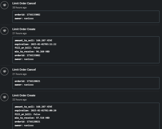
Task: Click the "22 hours ago" timestamp
Action: [x=20, y=100]
